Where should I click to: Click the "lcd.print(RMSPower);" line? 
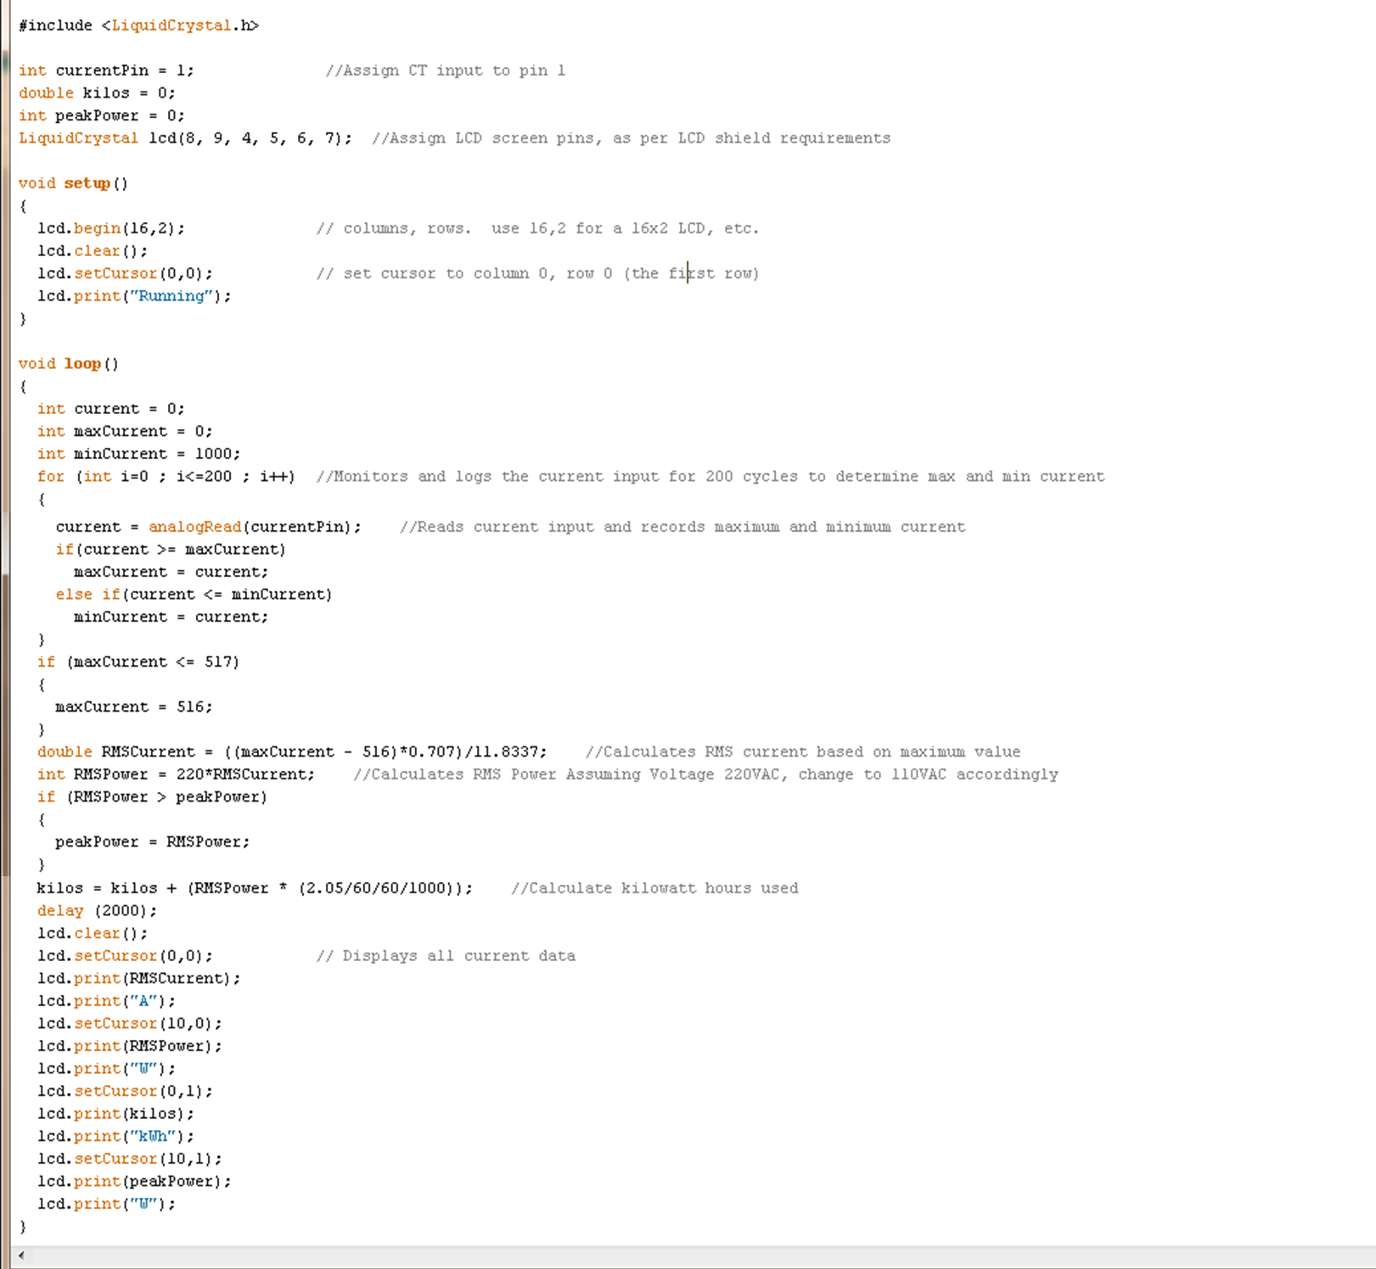[x=129, y=1046]
